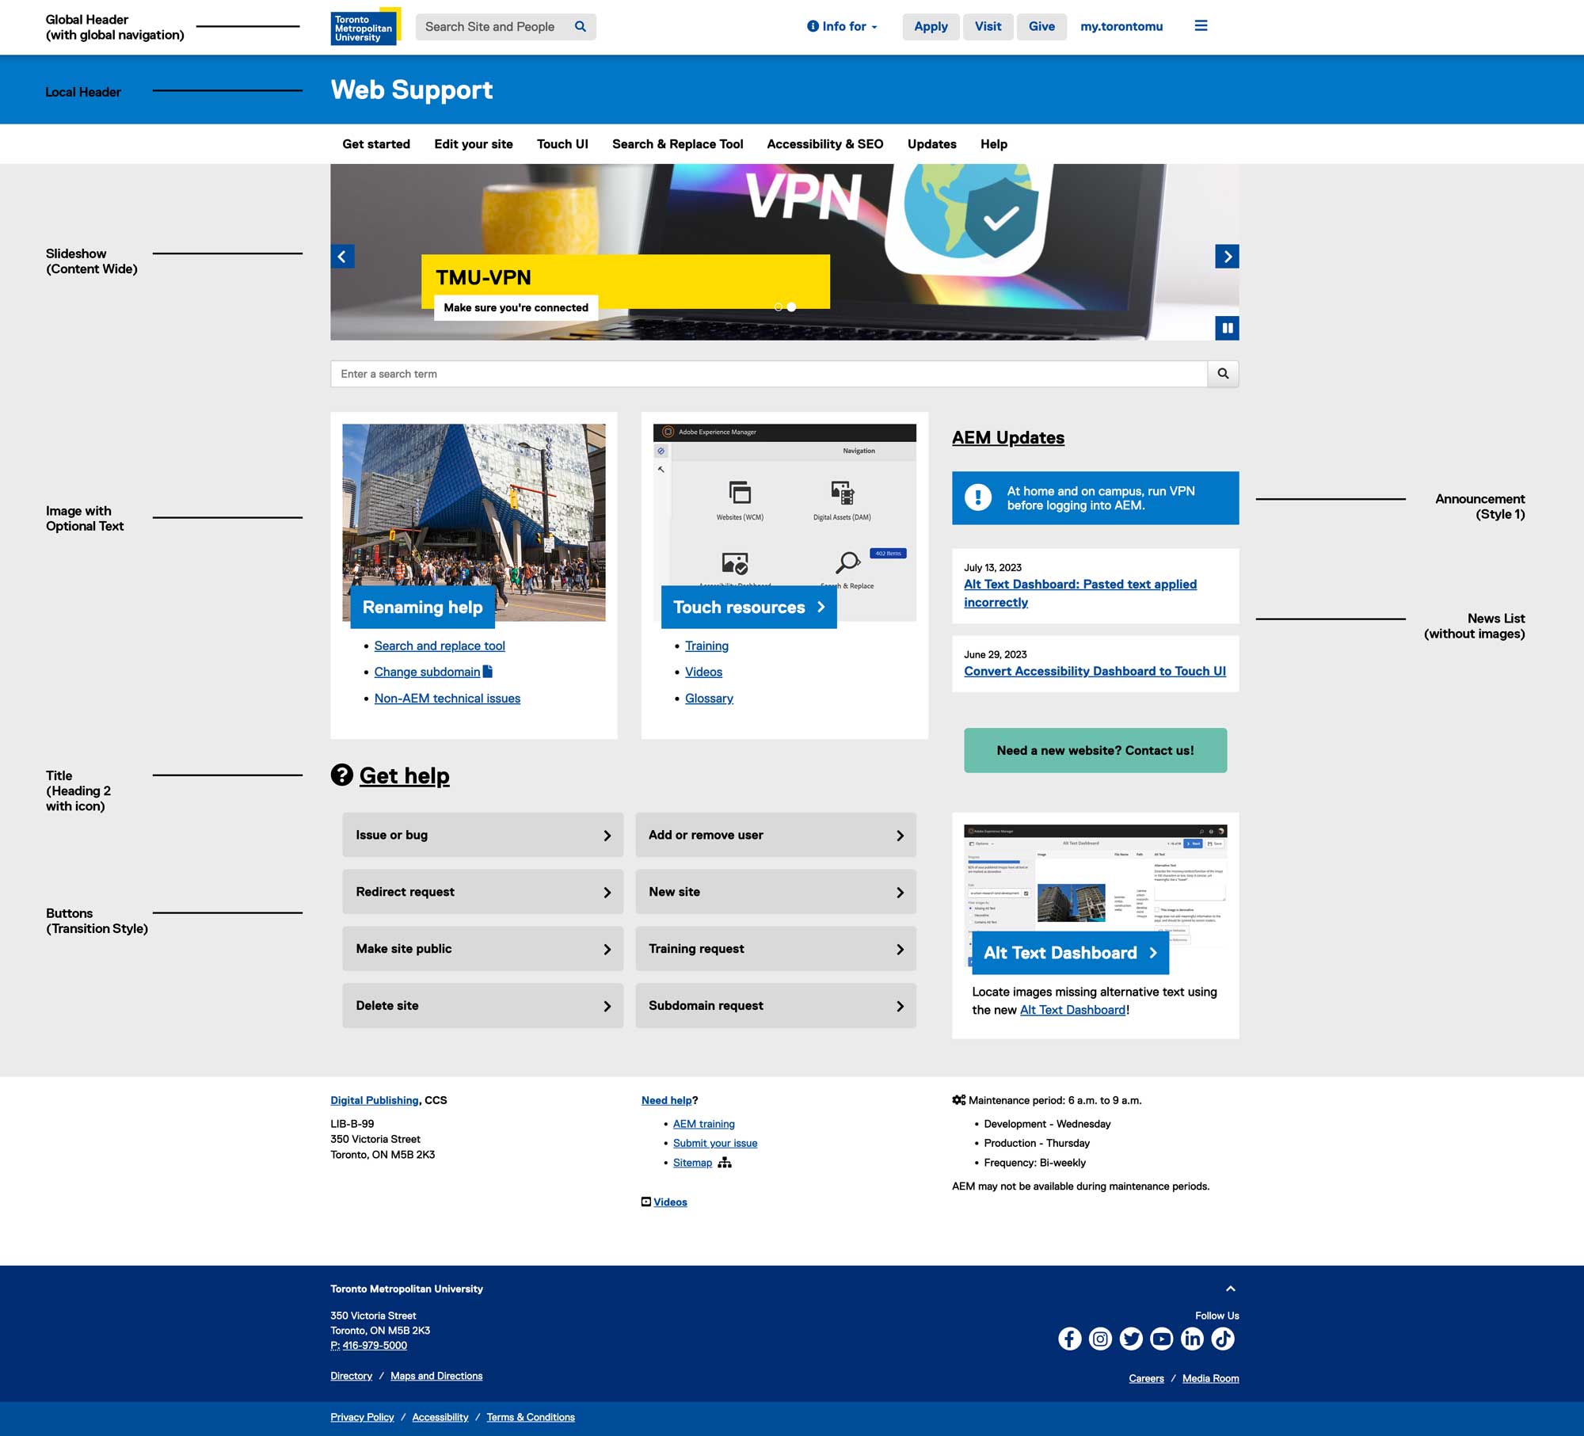Open the Delete site button
This screenshot has height=1436, width=1584.
[482, 1006]
